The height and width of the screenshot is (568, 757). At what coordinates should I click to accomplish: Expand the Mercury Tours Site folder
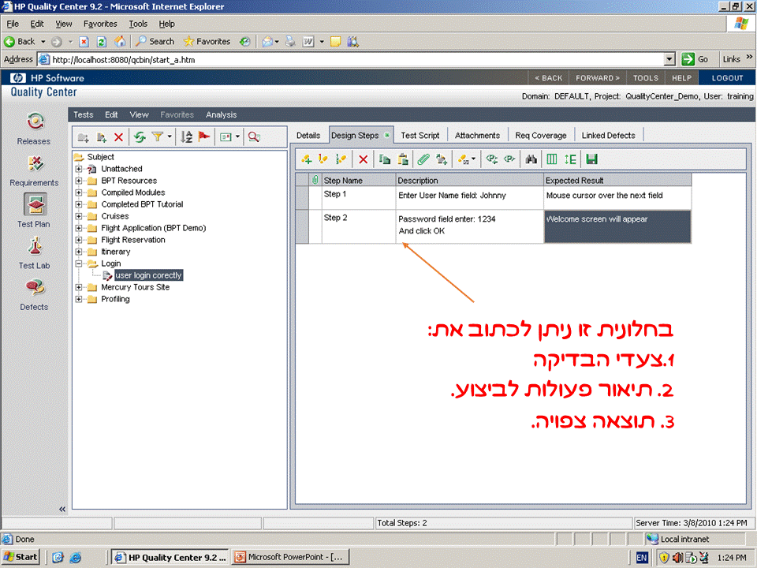79,287
